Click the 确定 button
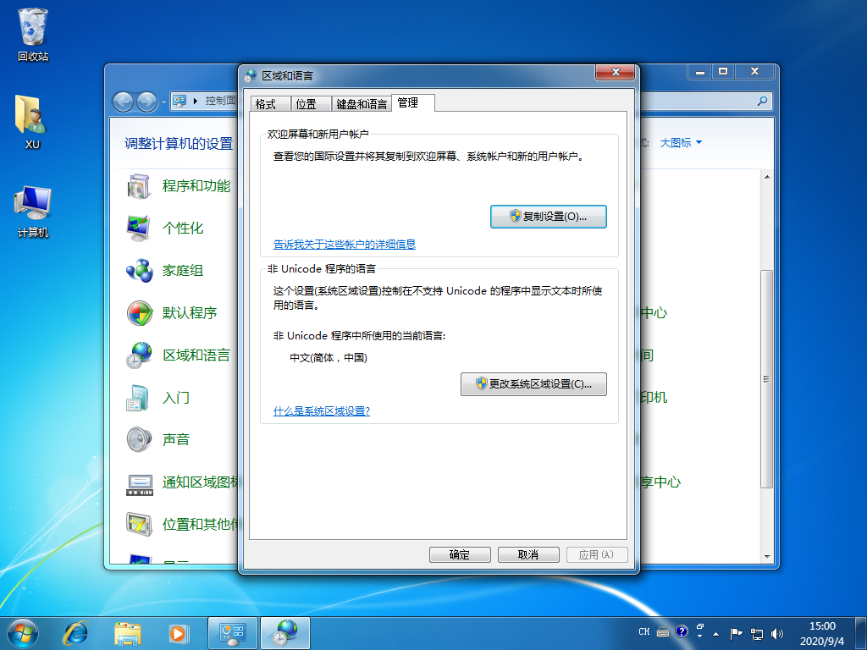 460,555
